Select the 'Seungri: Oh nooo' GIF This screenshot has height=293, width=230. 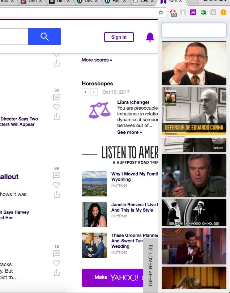coord(194,212)
